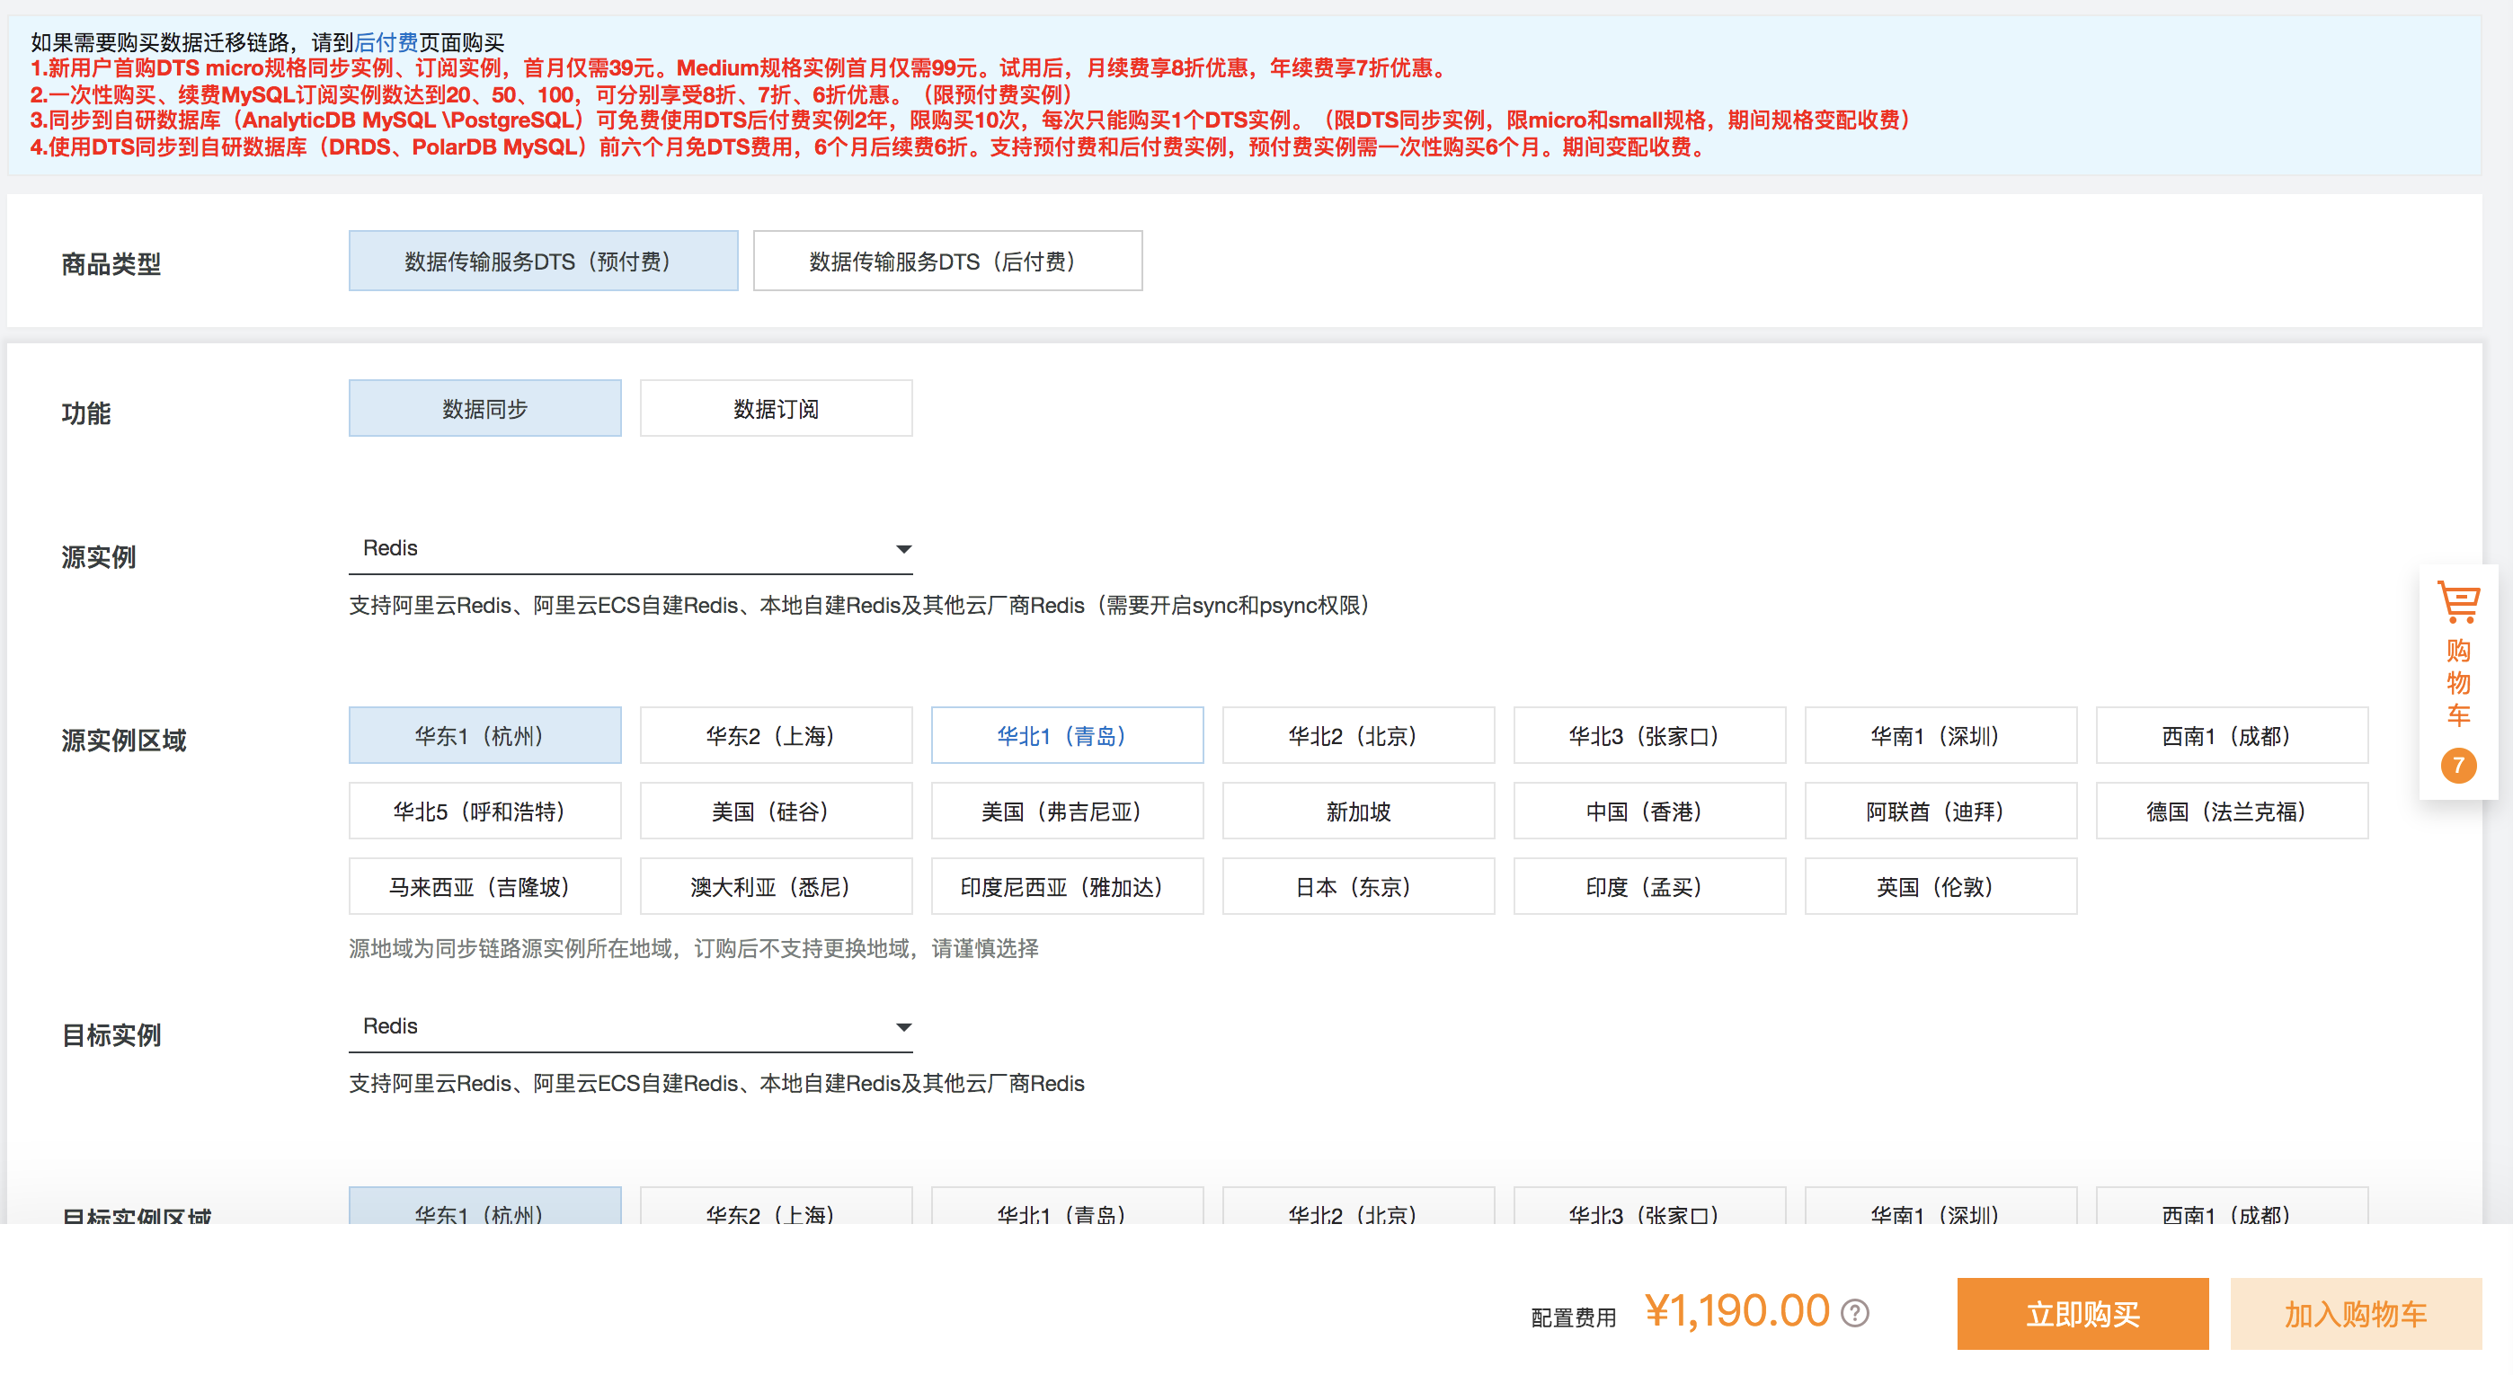Select the 数据同步 function
Viewport: 2513px width, 1375px height.
point(484,409)
